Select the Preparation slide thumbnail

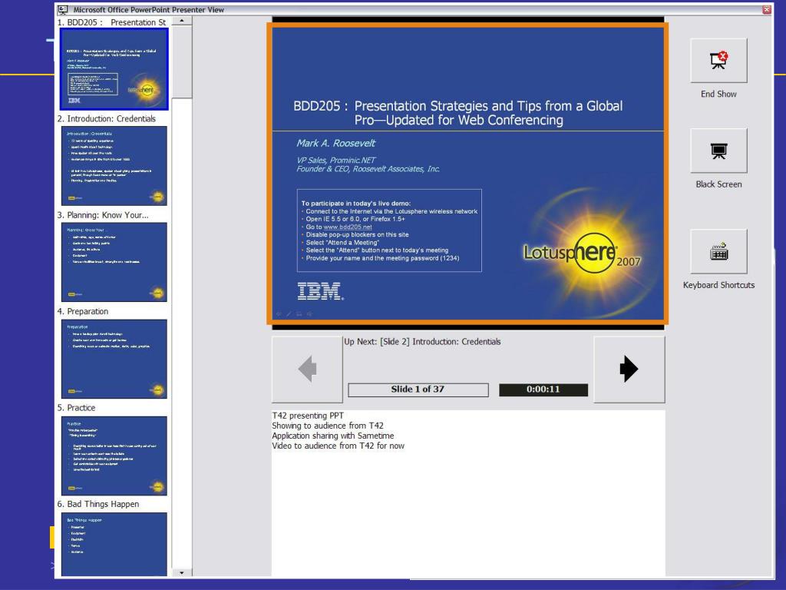(114, 359)
